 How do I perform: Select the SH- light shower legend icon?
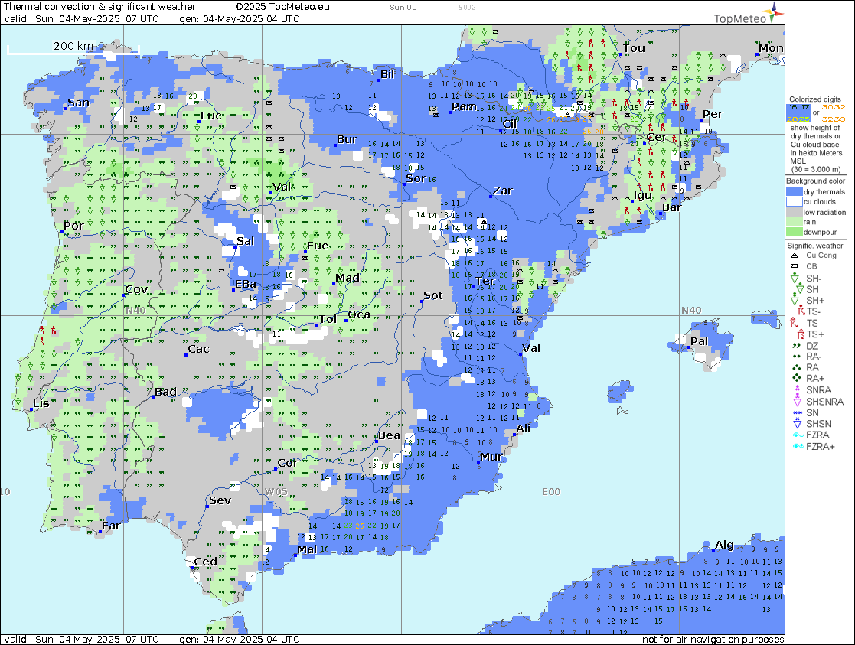[795, 278]
